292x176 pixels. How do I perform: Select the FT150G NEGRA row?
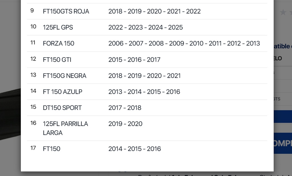(x=147, y=76)
